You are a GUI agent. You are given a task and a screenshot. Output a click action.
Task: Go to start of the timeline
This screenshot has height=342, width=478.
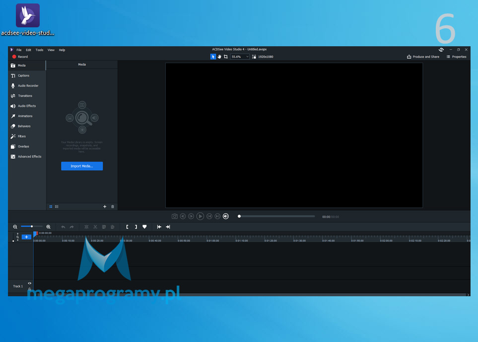tap(159, 227)
